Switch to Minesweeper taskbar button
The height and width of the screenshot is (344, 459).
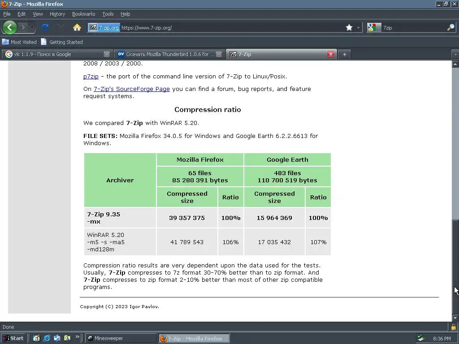click(x=121, y=338)
